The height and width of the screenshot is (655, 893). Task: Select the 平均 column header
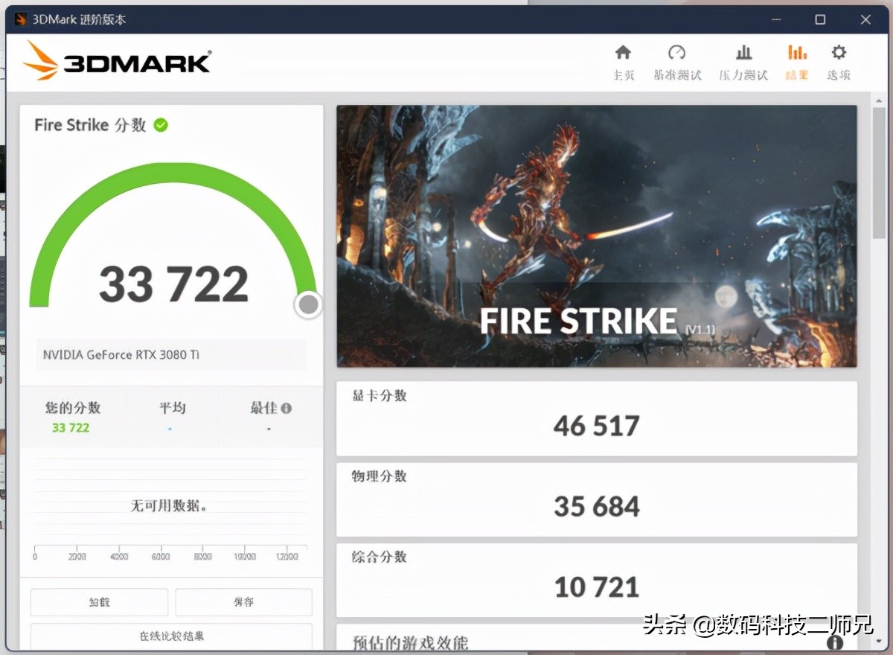tap(172, 408)
